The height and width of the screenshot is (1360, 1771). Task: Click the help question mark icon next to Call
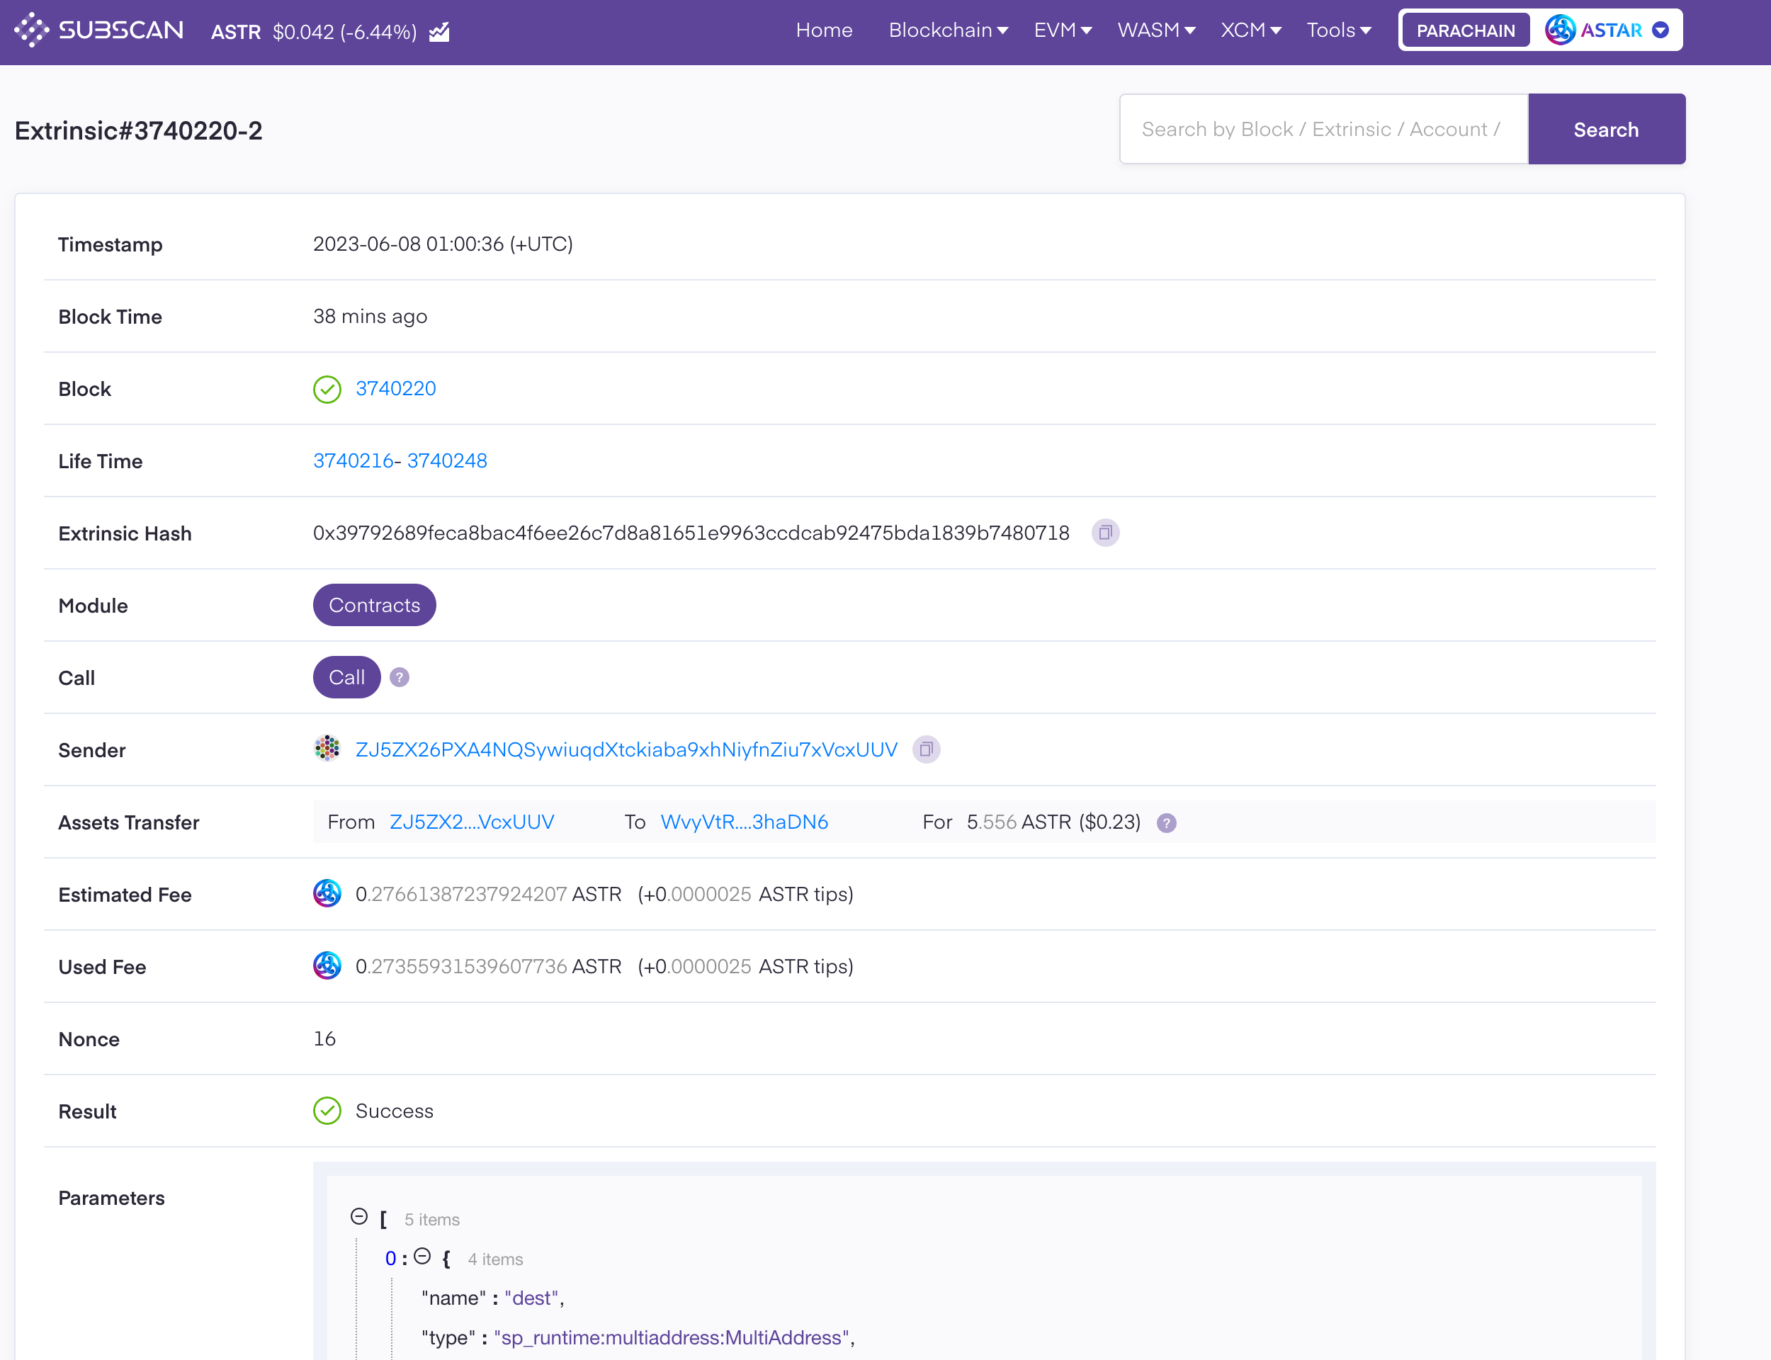pyautogui.click(x=398, y=677)
